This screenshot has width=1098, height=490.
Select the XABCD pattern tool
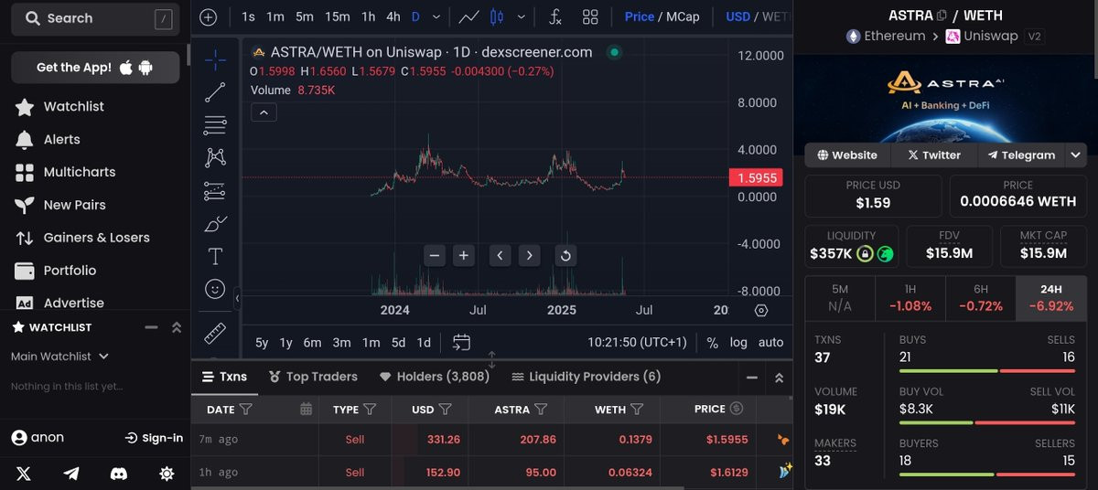[215, 157]
